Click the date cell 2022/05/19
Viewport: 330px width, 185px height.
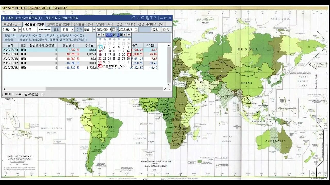pyautogui.click(x=11, y=54)
